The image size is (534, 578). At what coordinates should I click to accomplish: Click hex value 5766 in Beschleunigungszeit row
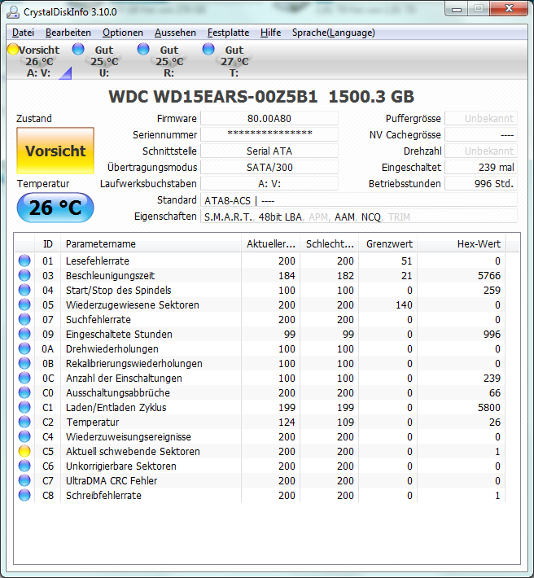coord(489,275)
